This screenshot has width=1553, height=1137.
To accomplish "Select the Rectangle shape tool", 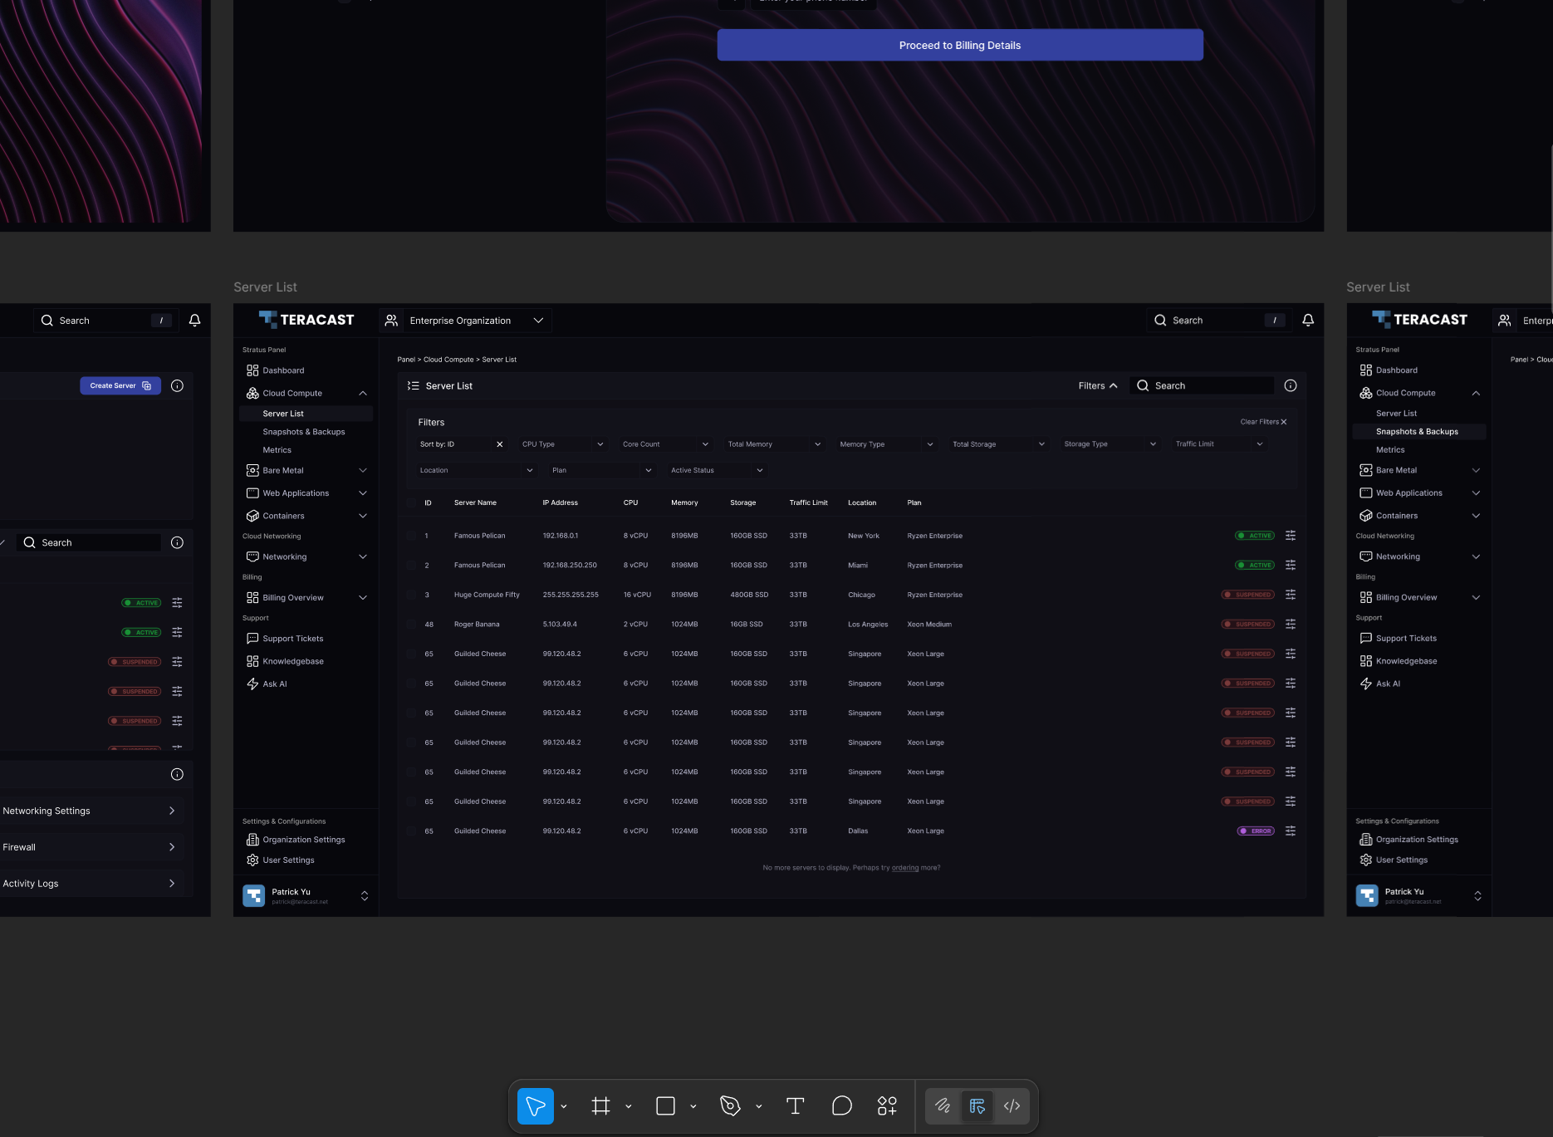I will 665,1105.
